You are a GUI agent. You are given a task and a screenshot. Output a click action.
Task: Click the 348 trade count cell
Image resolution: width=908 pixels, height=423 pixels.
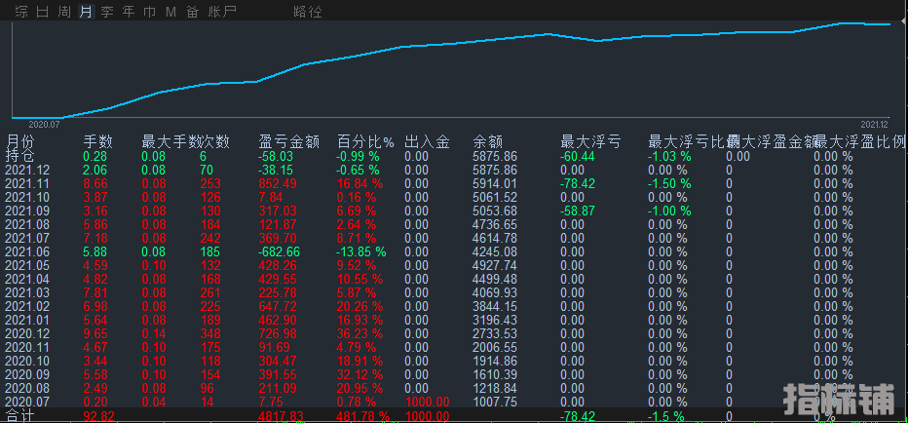[x=209, y=333]
